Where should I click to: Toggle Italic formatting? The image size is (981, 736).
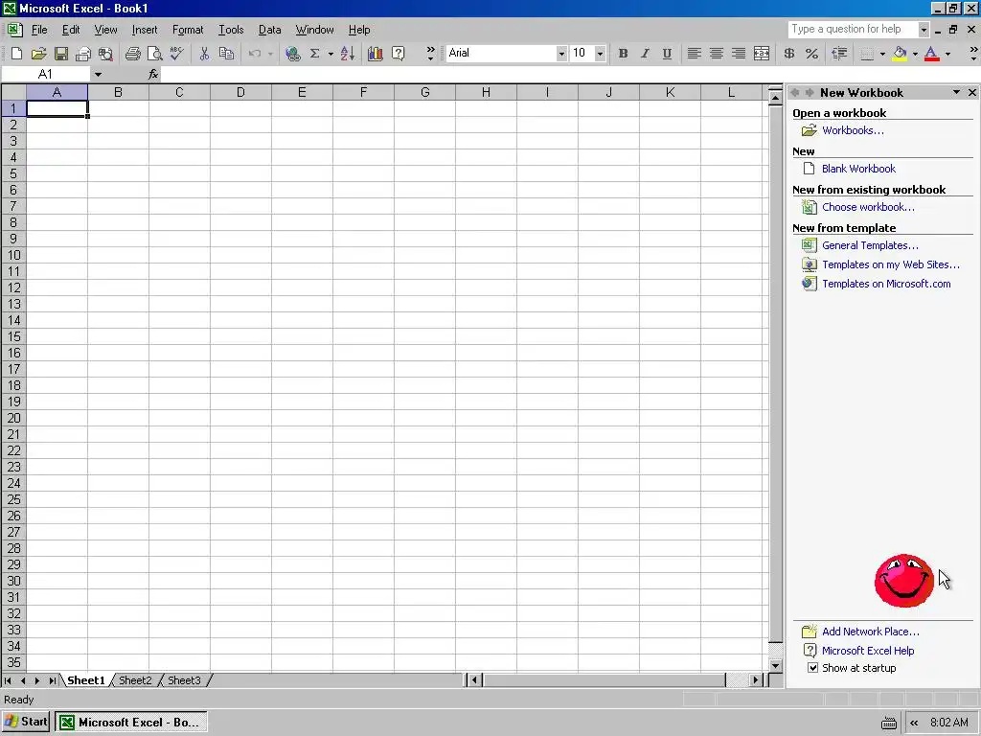point(645,54)
